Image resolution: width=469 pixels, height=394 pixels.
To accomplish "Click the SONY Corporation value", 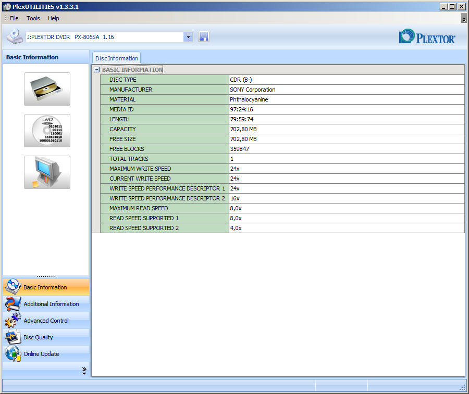I will (x=347, y=90).
